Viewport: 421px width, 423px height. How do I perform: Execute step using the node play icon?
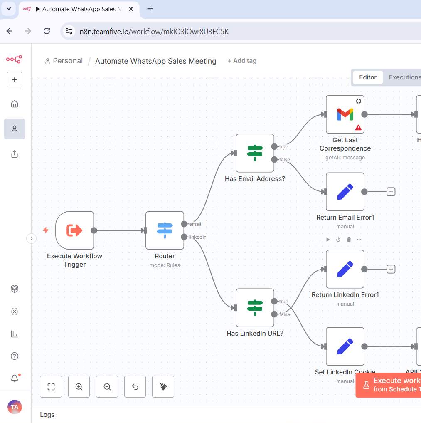pos(328,240)
